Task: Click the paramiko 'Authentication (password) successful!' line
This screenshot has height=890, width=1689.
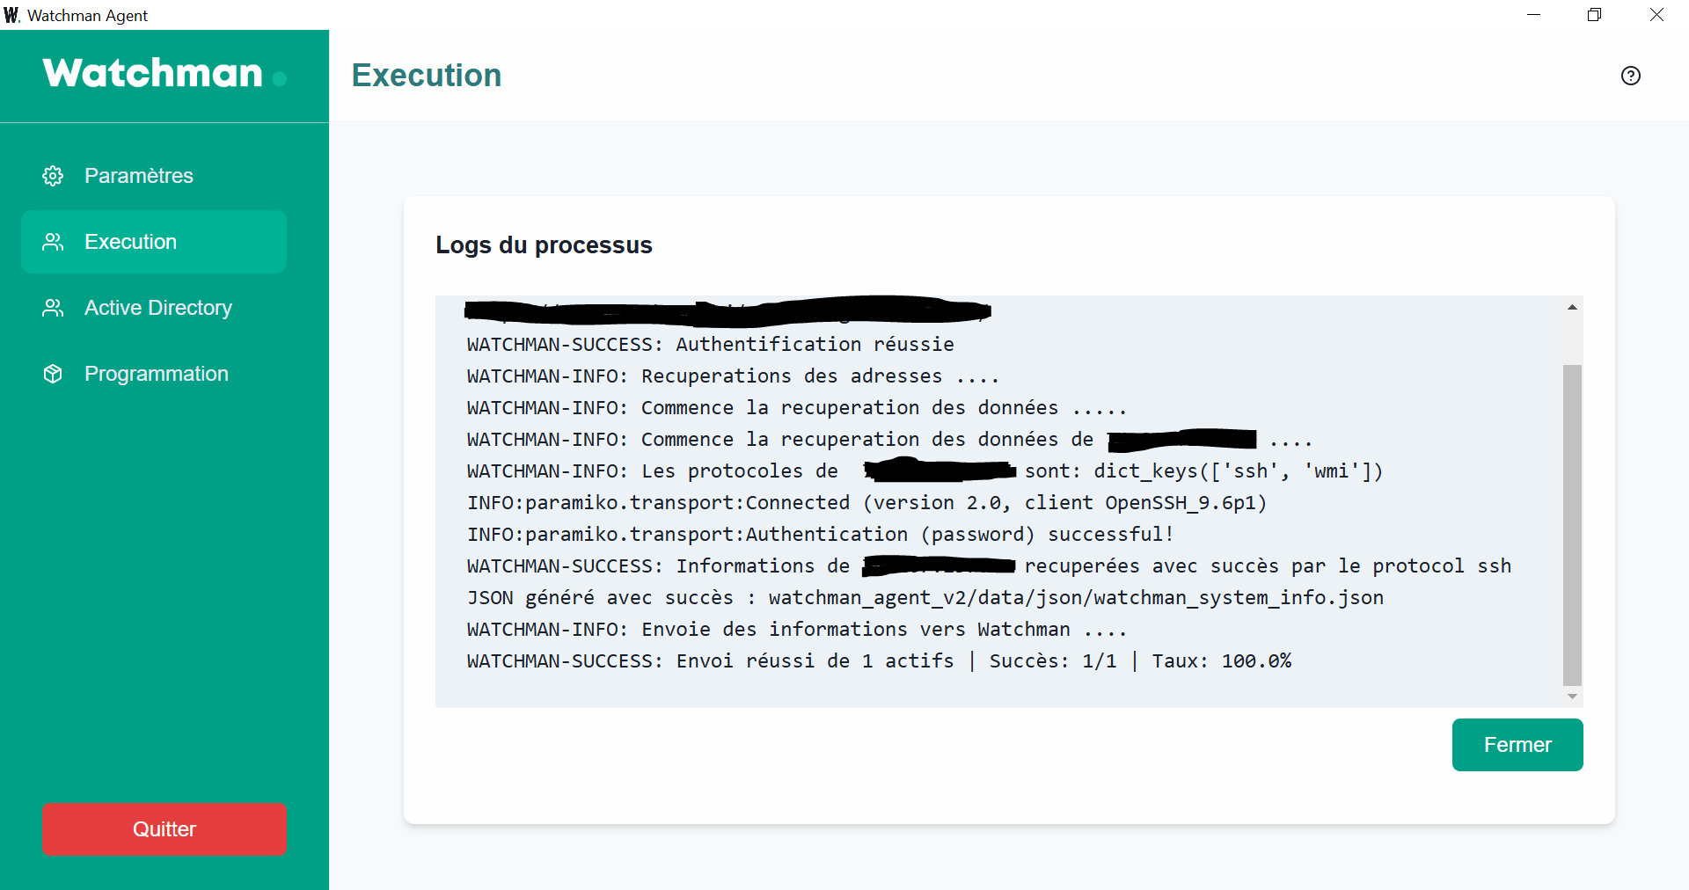Action: [x=821, y=535]
